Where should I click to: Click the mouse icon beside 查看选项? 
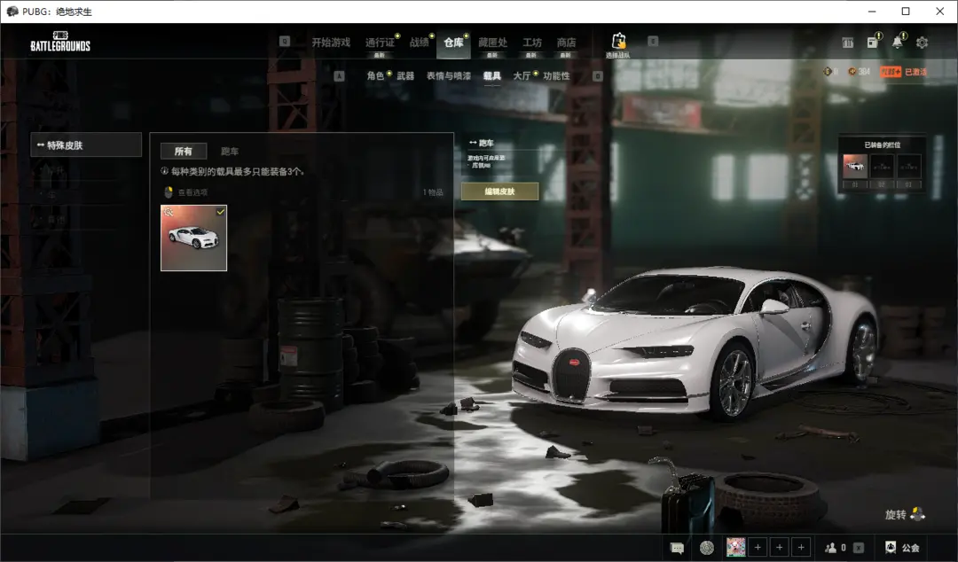pos(169,192)
